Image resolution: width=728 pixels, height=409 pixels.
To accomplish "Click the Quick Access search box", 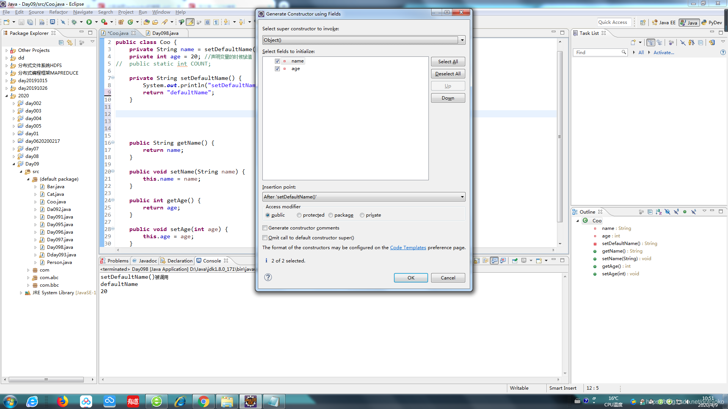I will tap(614, 22).
